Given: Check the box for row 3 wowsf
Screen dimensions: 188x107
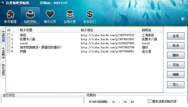Looking at the screenshot, I should 9,43.
